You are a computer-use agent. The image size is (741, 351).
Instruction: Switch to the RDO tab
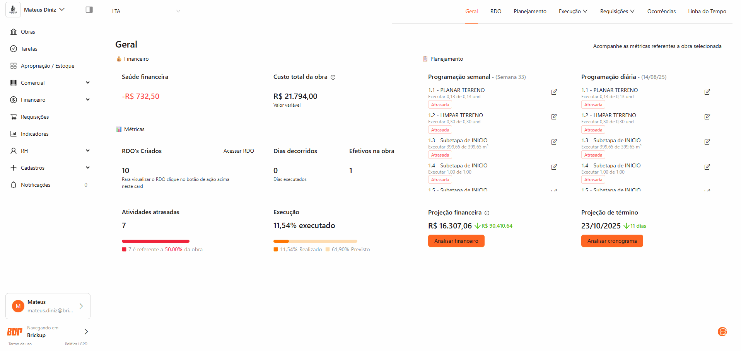pos(495,11)
